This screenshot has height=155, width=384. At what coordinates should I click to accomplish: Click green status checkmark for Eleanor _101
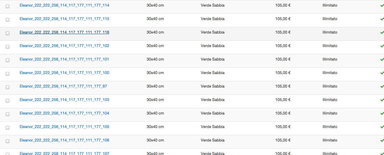382,59
